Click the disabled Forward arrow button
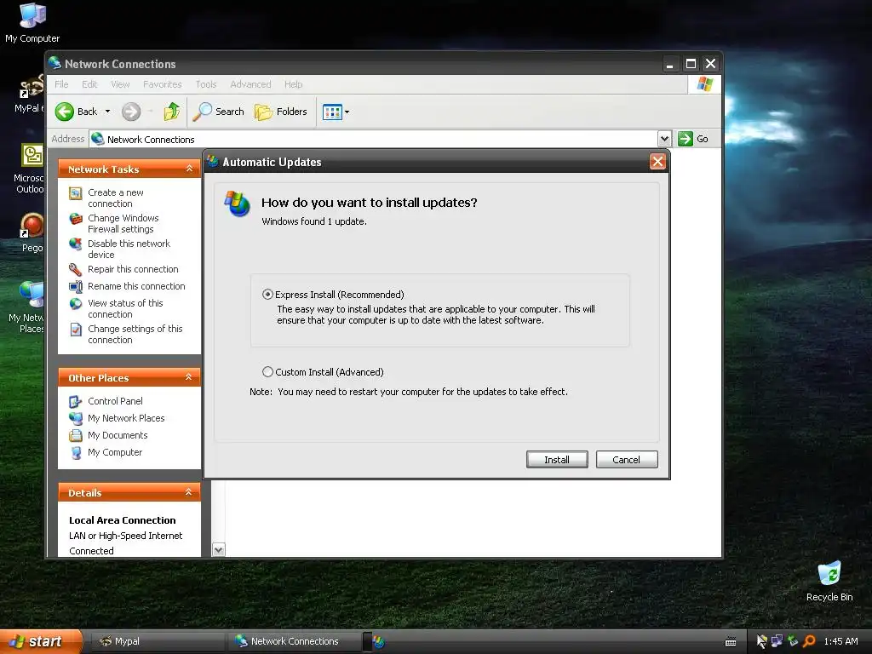Viewport: 872px width, 654px height. pos(131,112)
